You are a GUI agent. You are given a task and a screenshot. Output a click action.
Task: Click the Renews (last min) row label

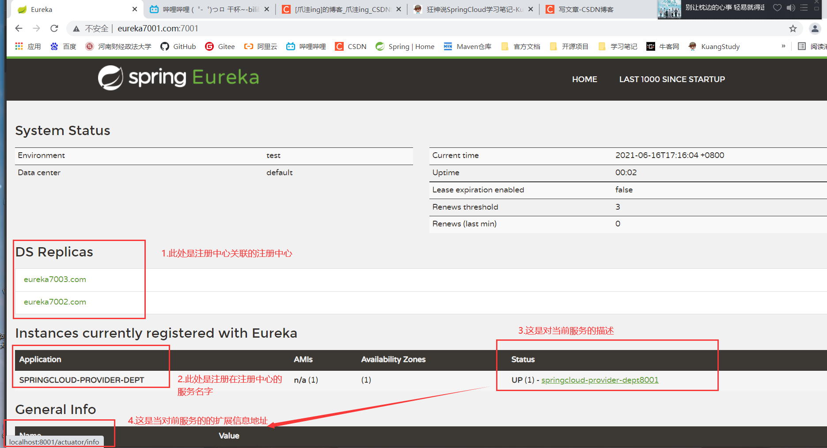click(464, 224)
